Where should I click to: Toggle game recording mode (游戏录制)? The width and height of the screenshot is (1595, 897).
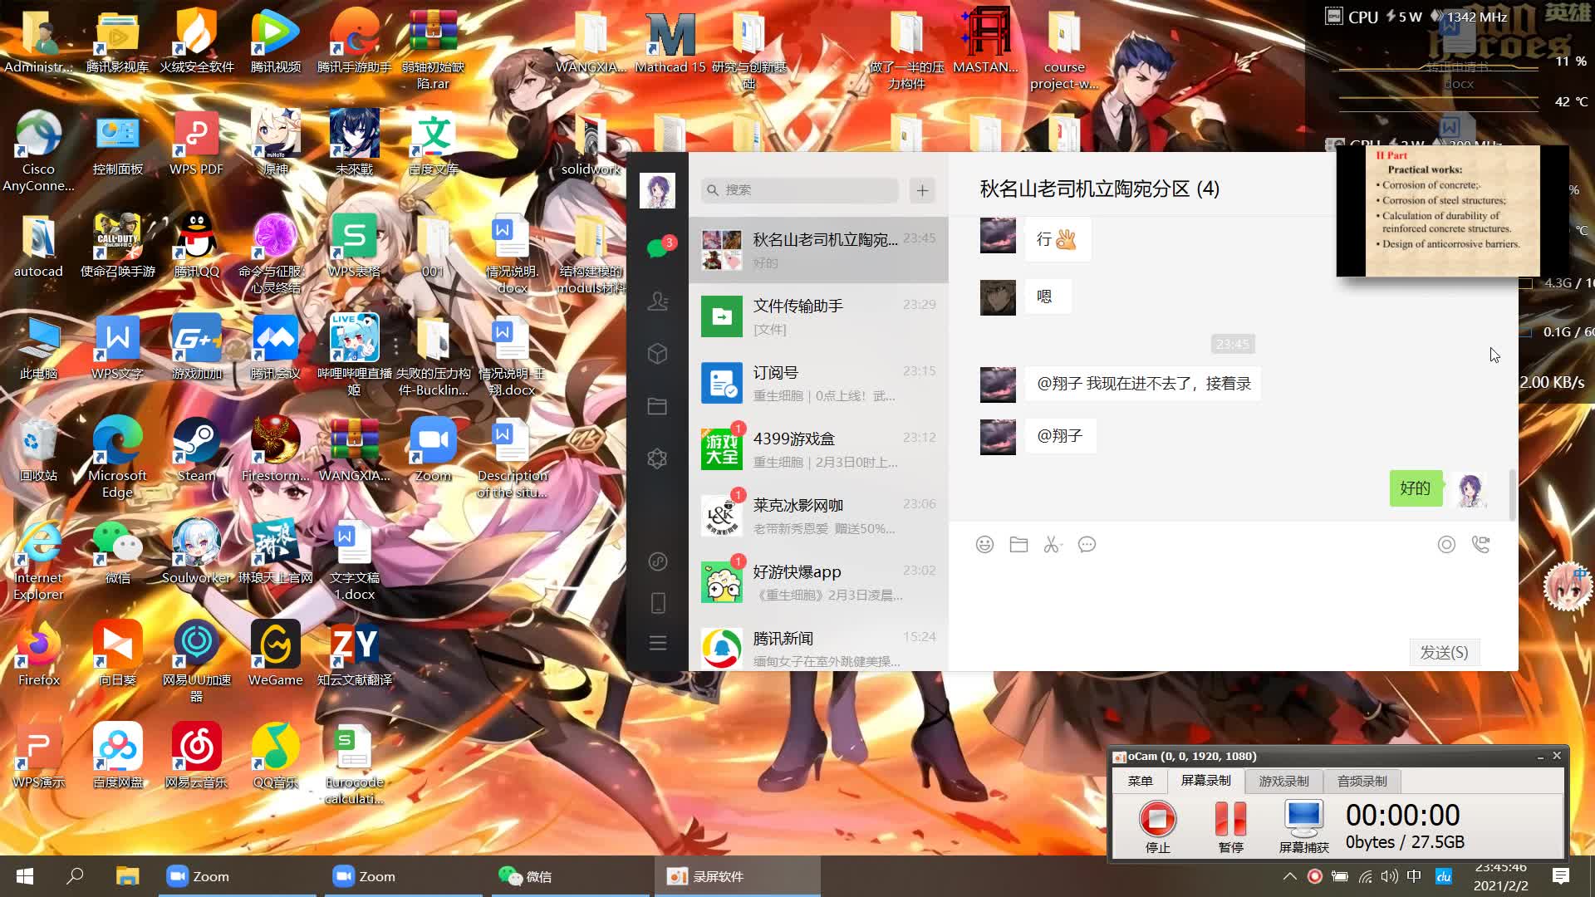tap(1283, 781)
